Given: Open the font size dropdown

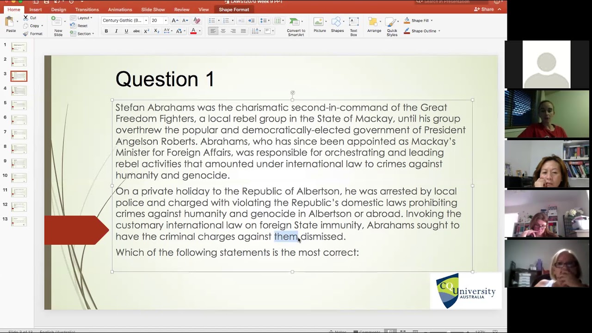Looking at the screenshot, I should click(166, 20).
